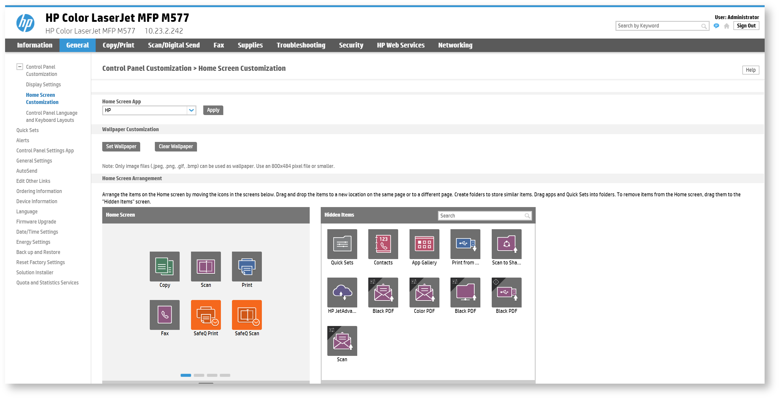Open Control Panel Settings App link
Image resolution: width=779 pixels, height=398 pixels.
(45, 151)
